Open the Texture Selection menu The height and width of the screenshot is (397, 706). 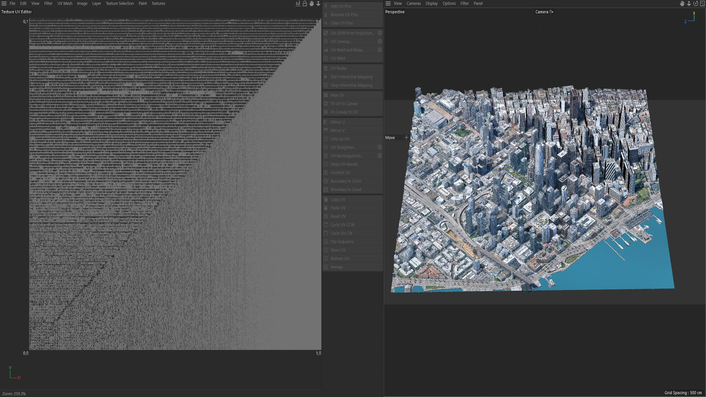coord(120,3)
